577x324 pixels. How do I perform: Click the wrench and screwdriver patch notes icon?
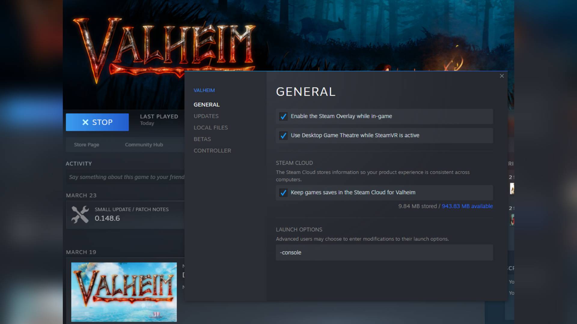pos(80,214)
